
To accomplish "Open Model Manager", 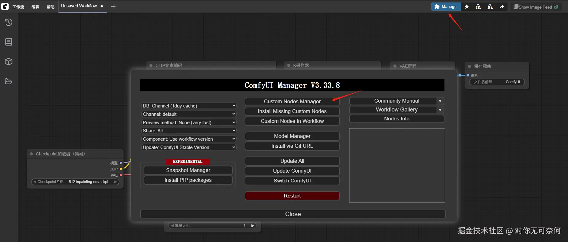I will tap(292, 136).
